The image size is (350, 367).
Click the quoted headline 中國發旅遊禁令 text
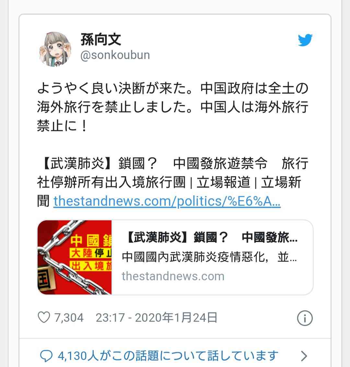(x=220, y=163)
